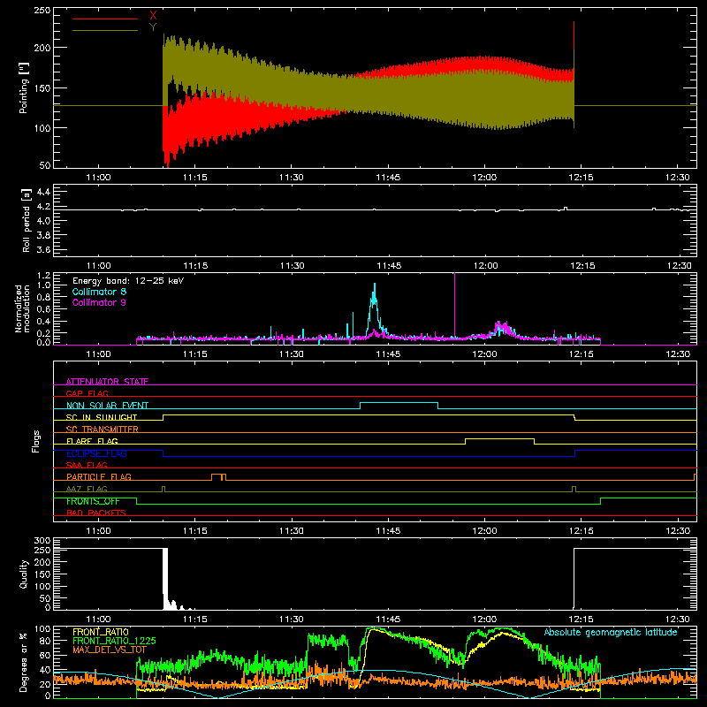This screenshot has height=707, width=707.
Task: Click the ECLIPSE_FLAG label
Action: coord(96,453)
